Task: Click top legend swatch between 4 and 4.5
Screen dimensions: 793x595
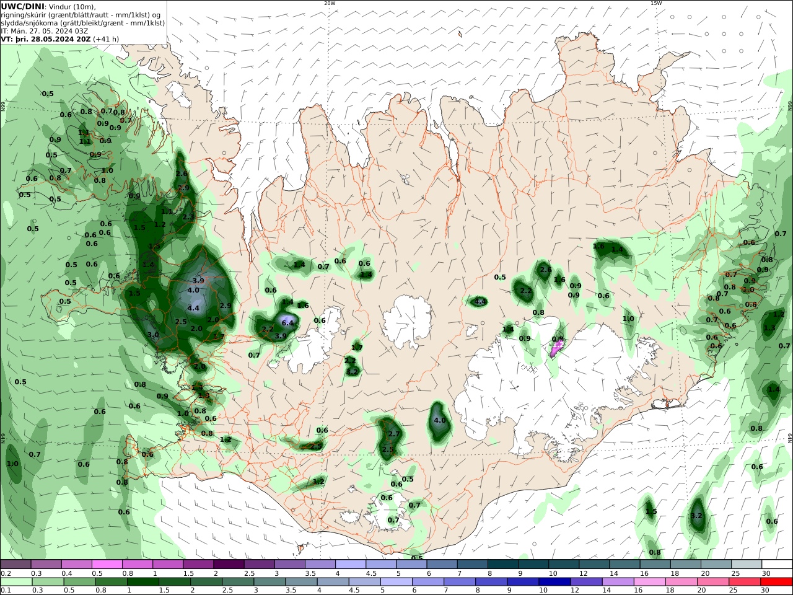Action: pos(351,565)
